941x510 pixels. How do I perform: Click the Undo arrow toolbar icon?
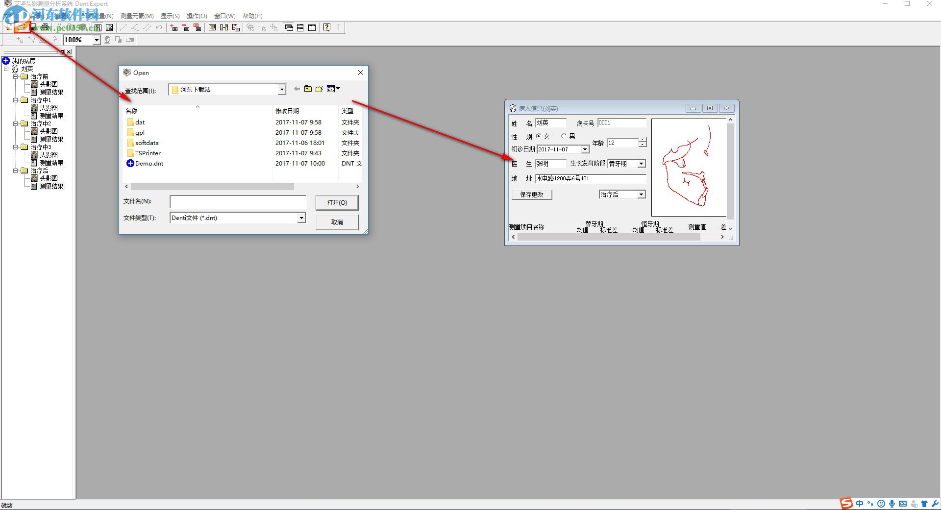[158, 27]
